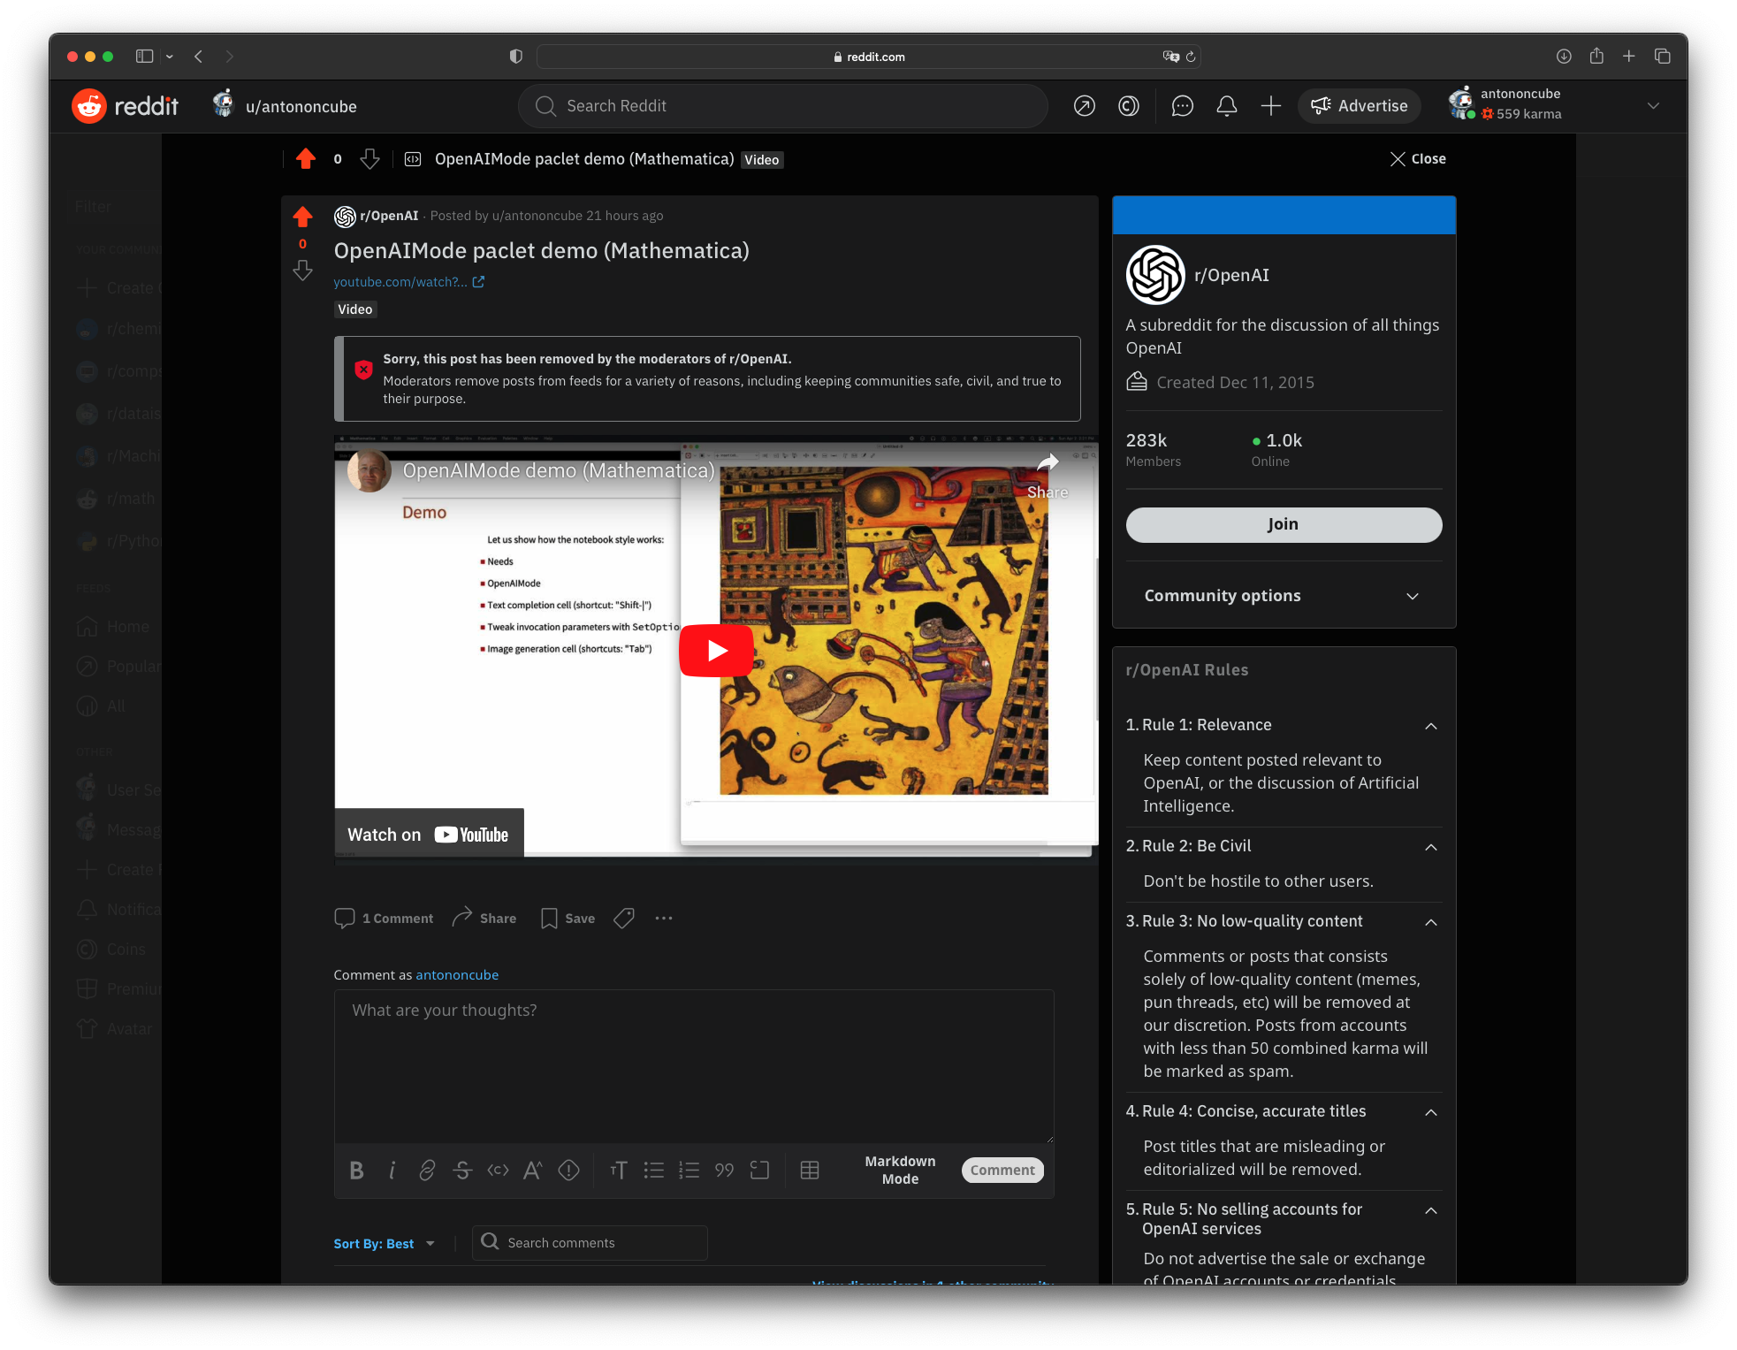Save the post with the Save button
This screenshot has height=1350, width=1737.
pyautogui.click(x=568, y=919)
